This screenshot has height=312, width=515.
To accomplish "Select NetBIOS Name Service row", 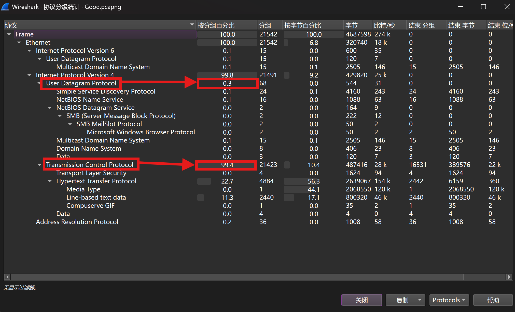I will tap(258, 99).
